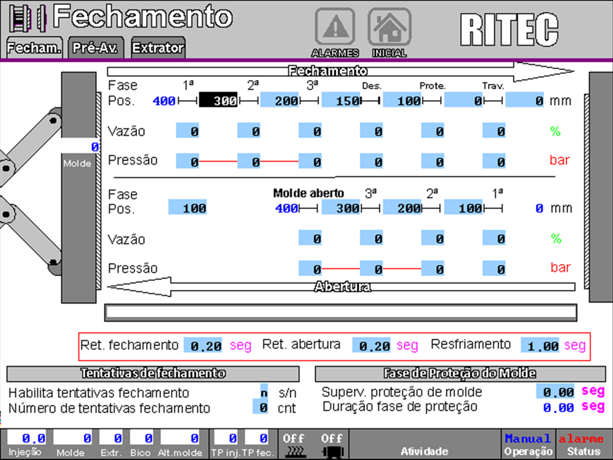Screen dimensions: 613x460
Task: Click the red alarme Status indicator
Action: (x=580, y=443)
